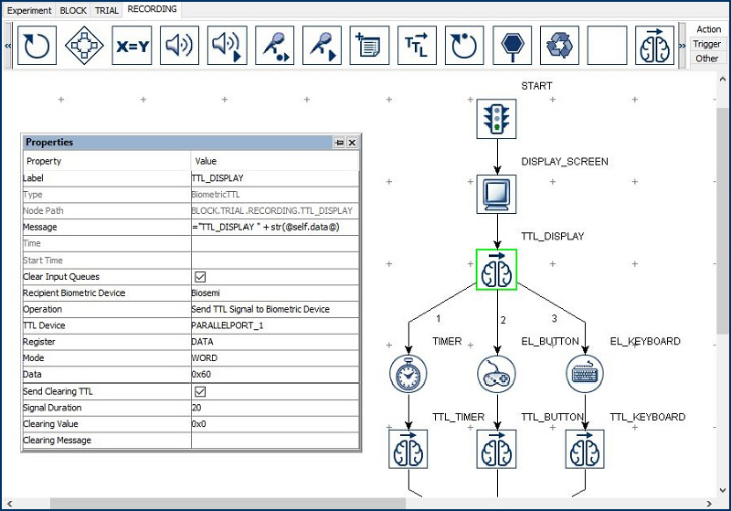Select the drift correction four-way target icon
This screenshot has height=511, width=731.
pyautogui.click(x=84, y=45)
